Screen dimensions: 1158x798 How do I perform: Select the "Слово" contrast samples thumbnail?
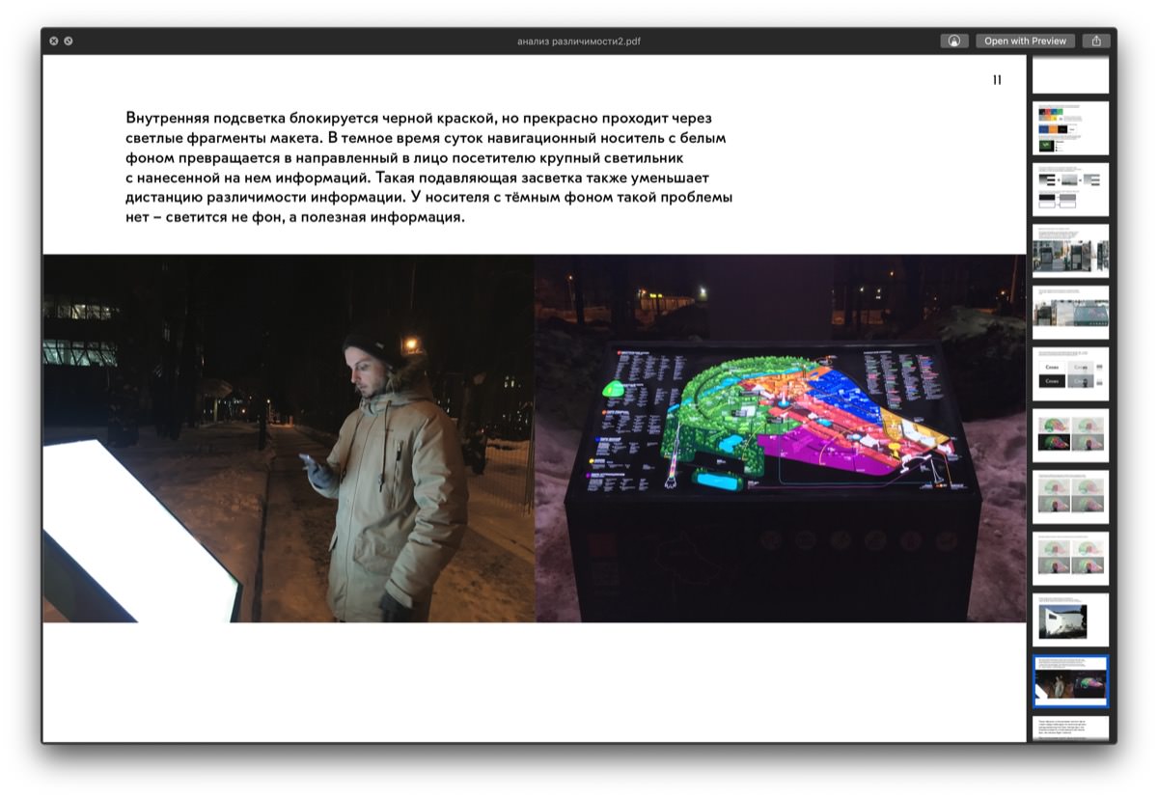click(1070, 374)
